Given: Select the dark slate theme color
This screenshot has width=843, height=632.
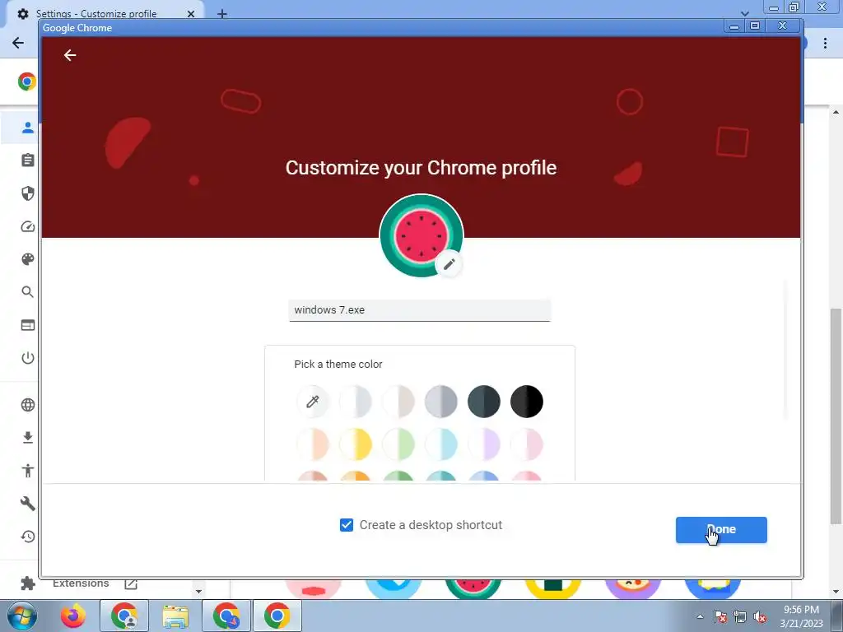Looking at the screenshot, I should pos(484,402).
